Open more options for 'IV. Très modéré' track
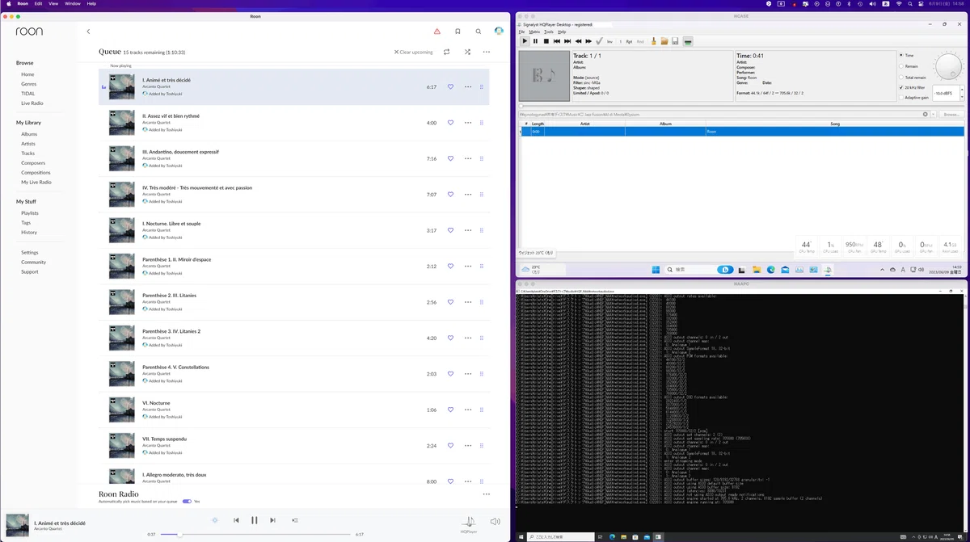Image resolution: width=970 pixels, height=542 pixels. (467, 195)
